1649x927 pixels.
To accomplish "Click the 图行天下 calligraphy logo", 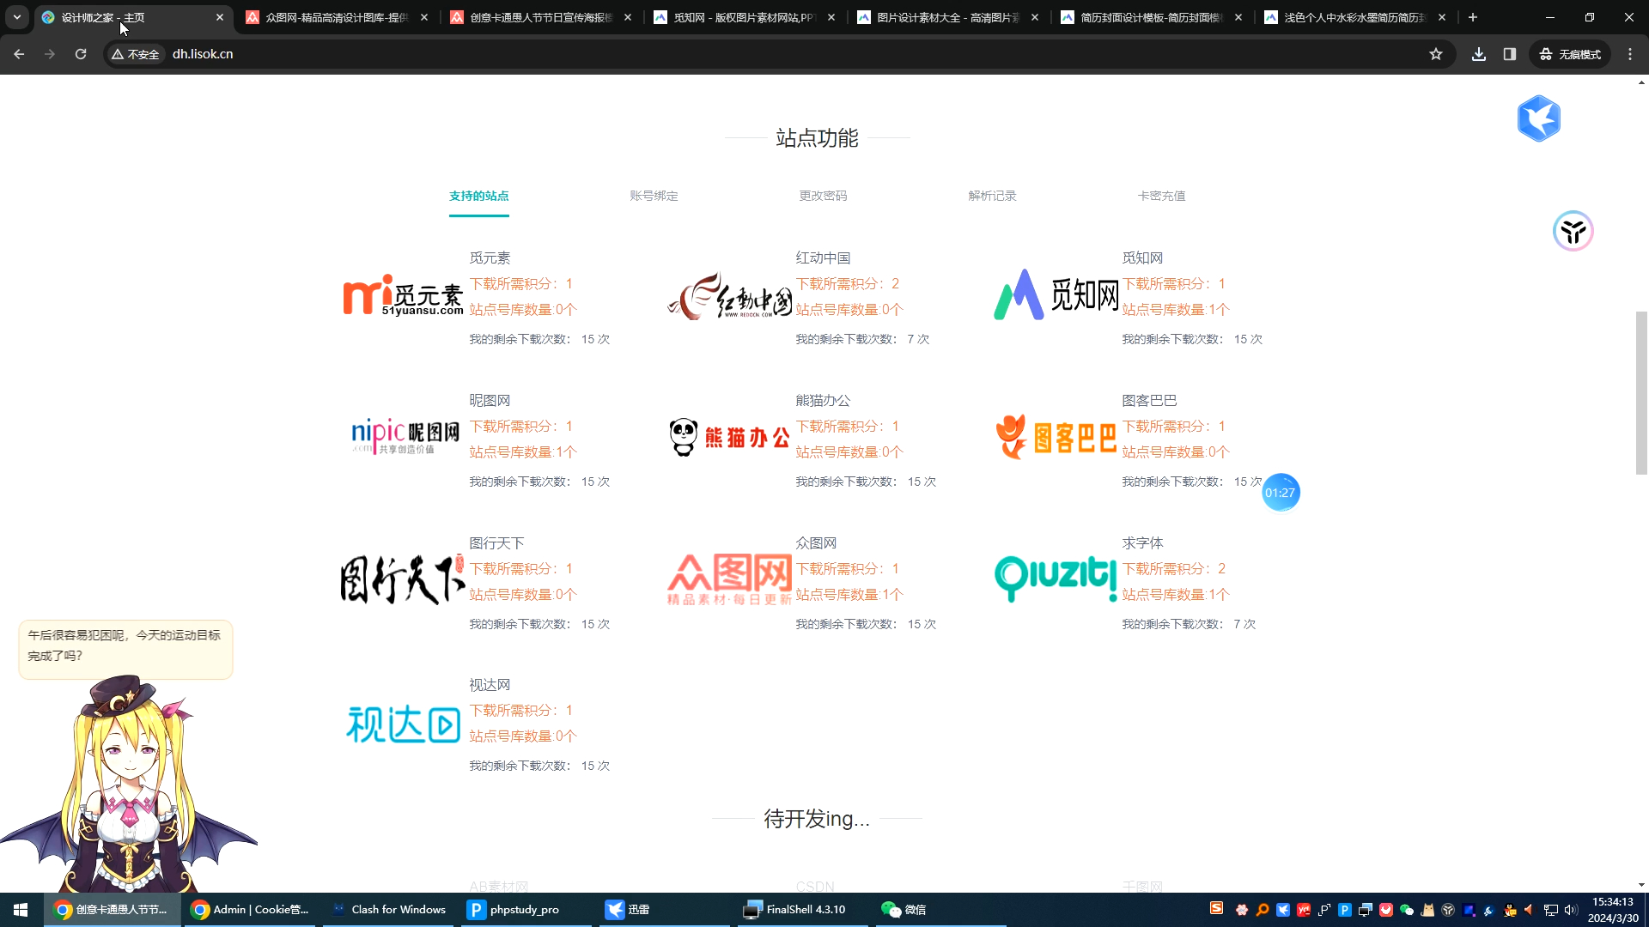I will pos(402,579).
